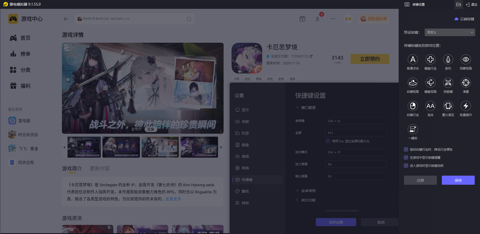Show previous screenshots with left arrow
This screenshot has width=480, height=234.
[64, 147]
